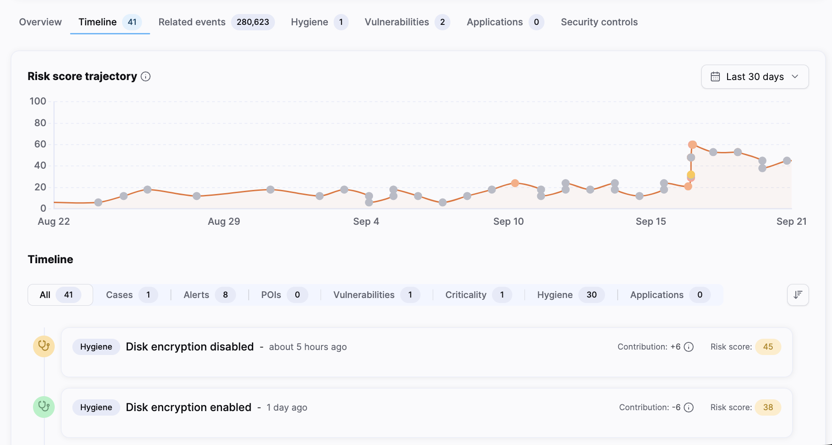The width and height of the screenshot is (832, 445).
Task: Click the info icon next to Risk score trajectory
Action: [x=146, y=76]
